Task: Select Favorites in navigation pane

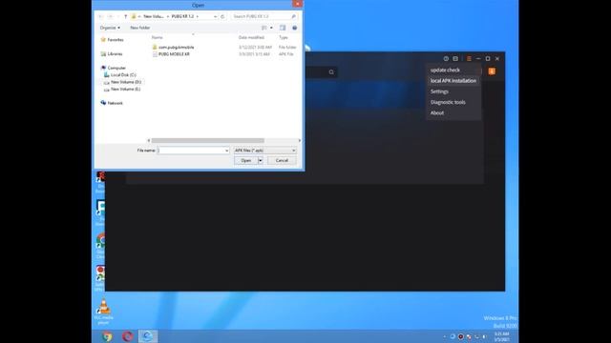Action: coord(113,40)
